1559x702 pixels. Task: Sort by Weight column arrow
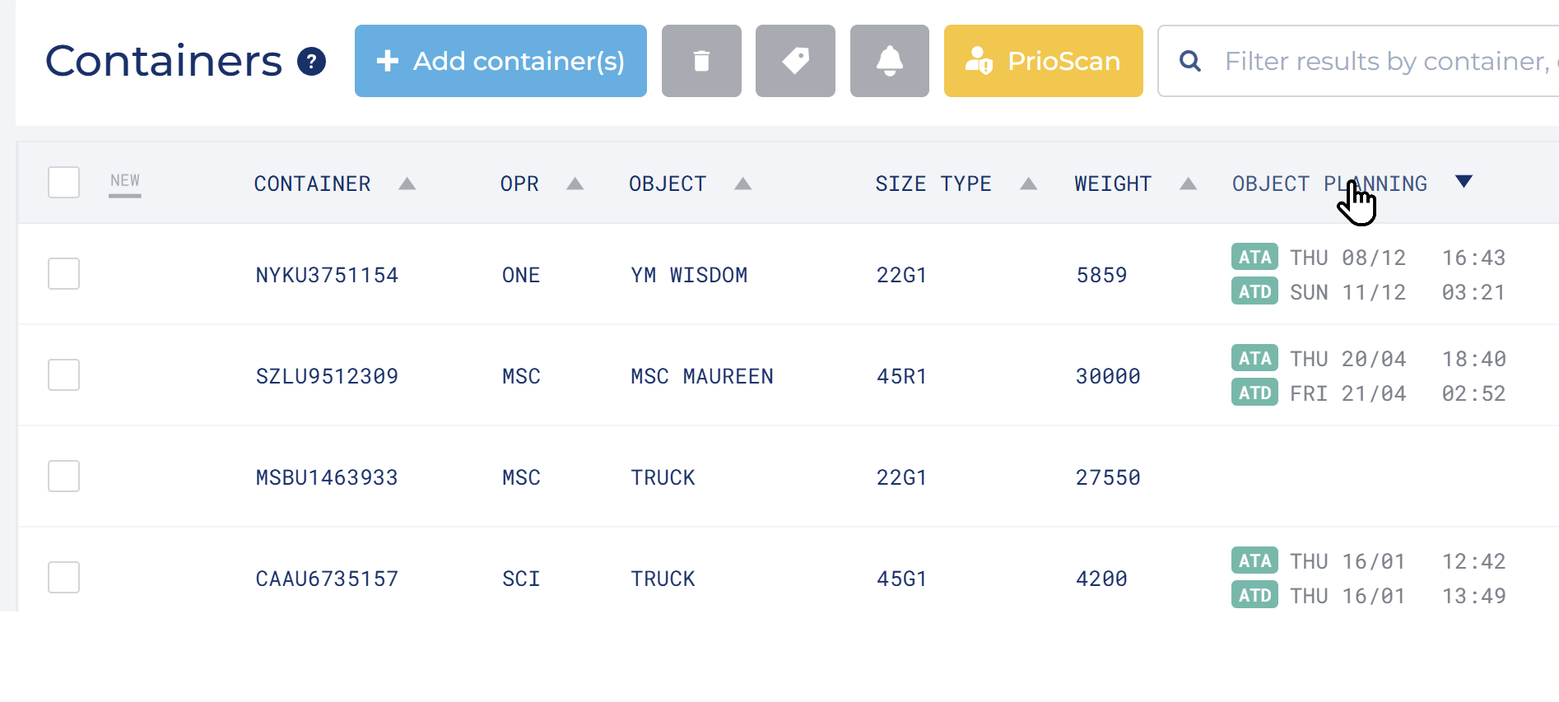click(x=1188, y=184)
